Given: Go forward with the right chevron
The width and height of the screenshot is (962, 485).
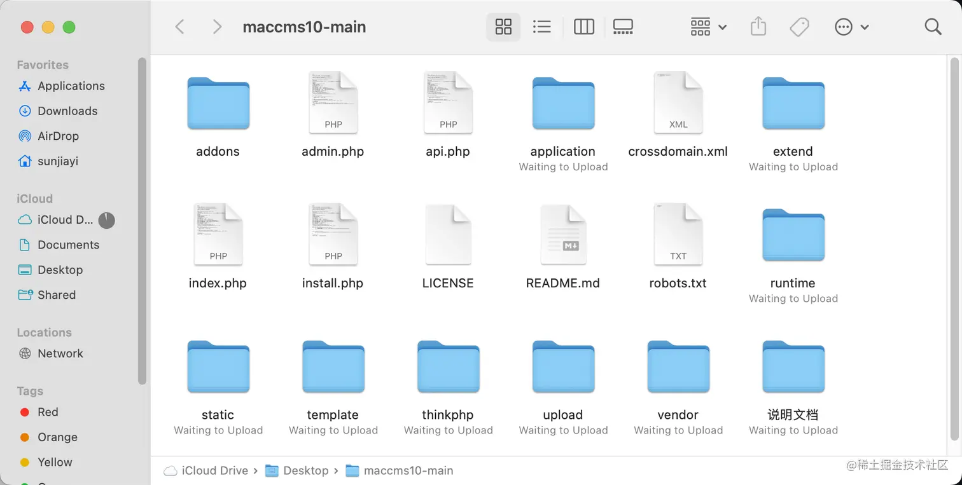Looking at the screenshot, I should [217, 27].
